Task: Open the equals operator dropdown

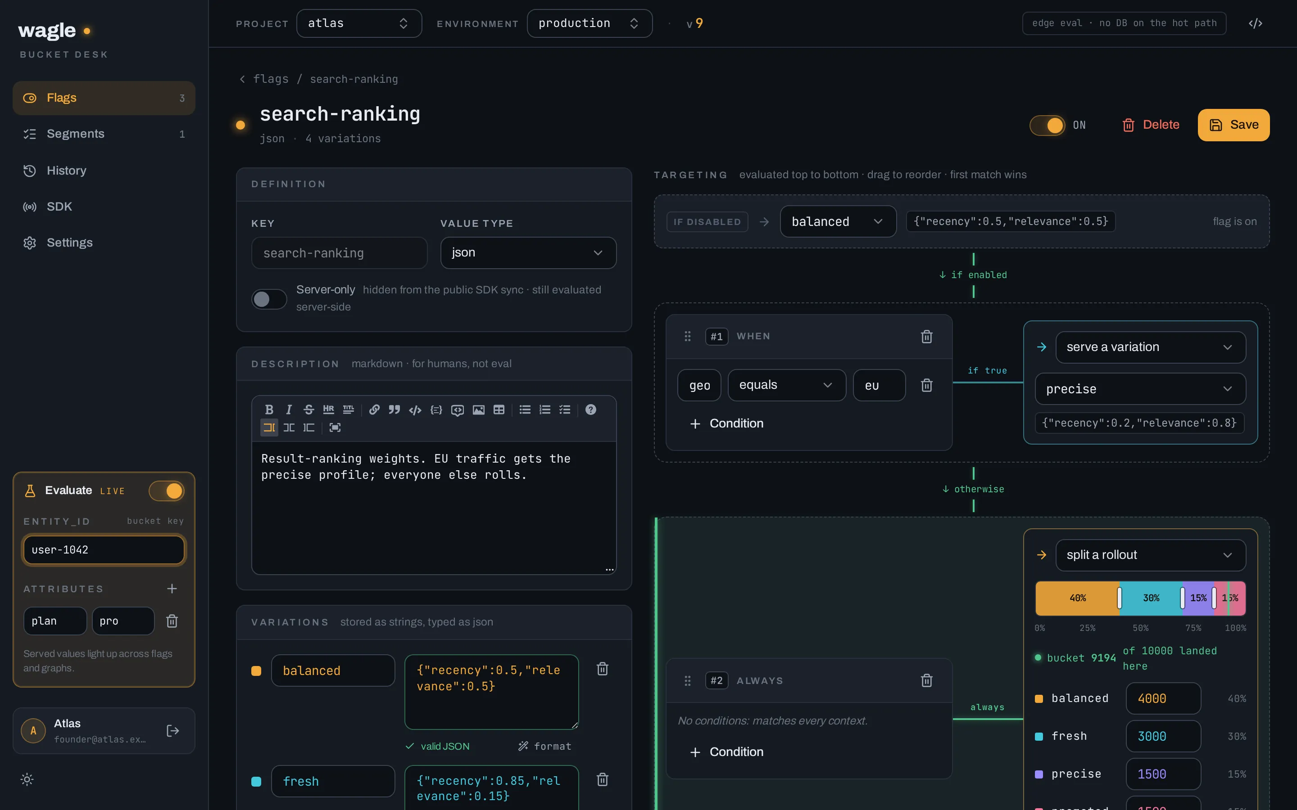Action: click(x=787, y=385)
